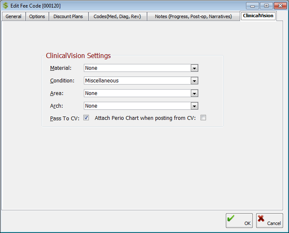Open the Area dropdown arrow
This screenshot has height=233, width=289.
[194, 93]
